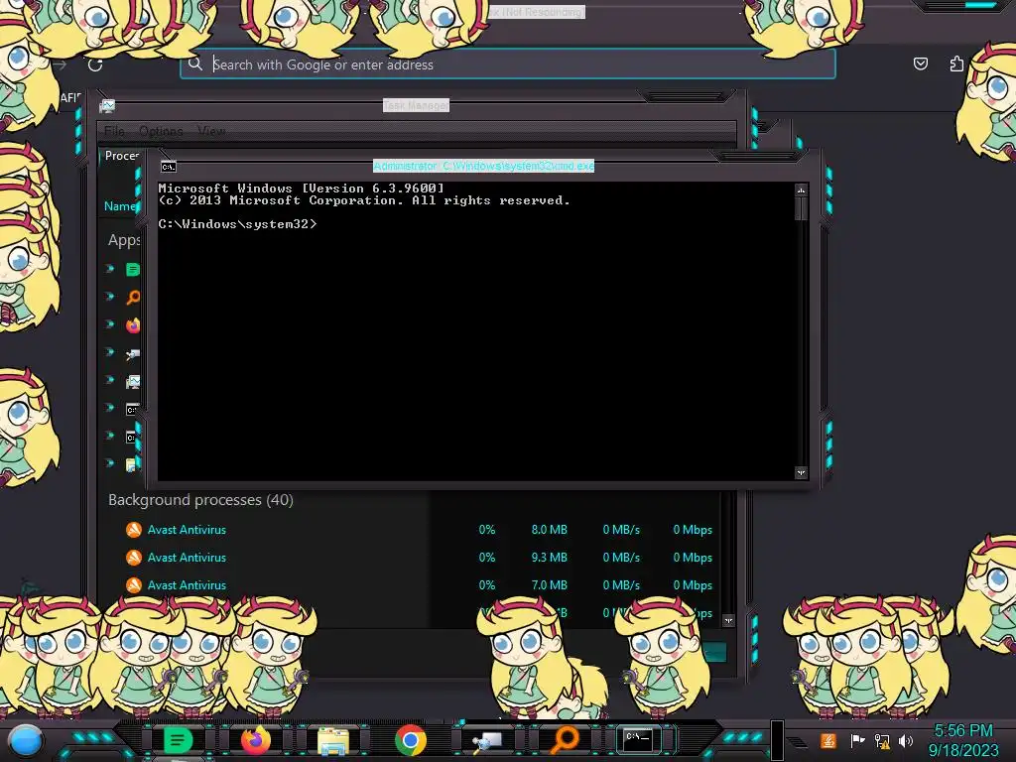Open the Start orb on the taskbar

[x=25, y=740]
